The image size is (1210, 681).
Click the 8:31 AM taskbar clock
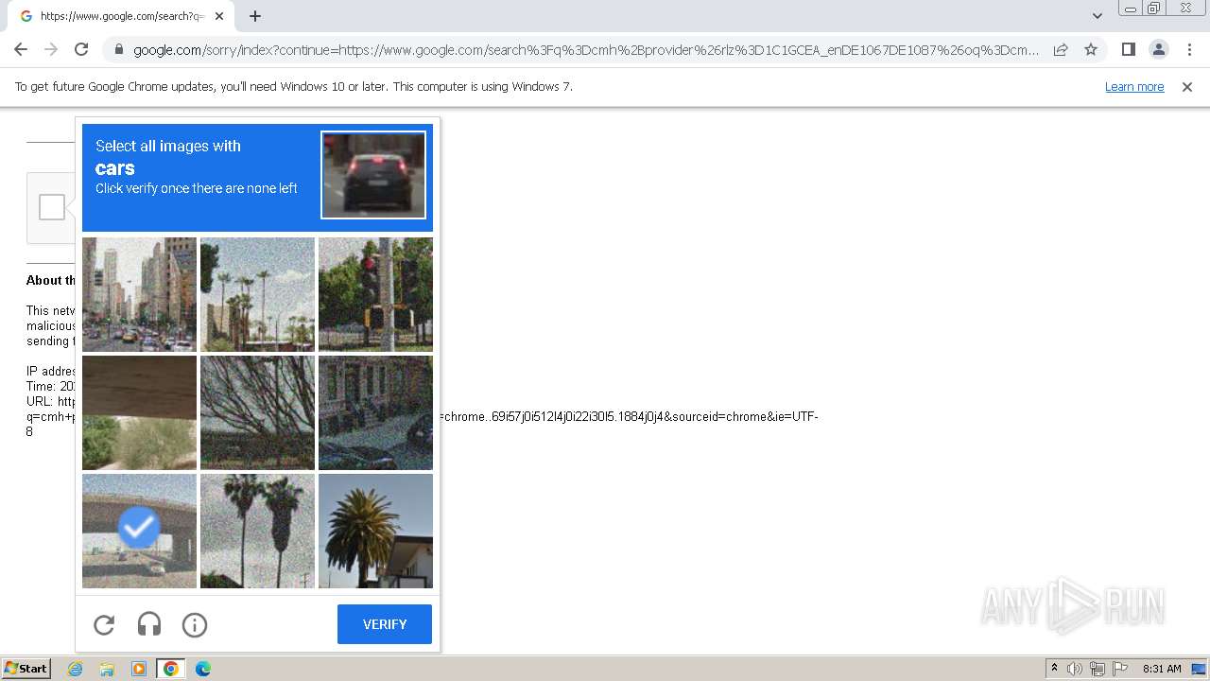(1162, 669)
